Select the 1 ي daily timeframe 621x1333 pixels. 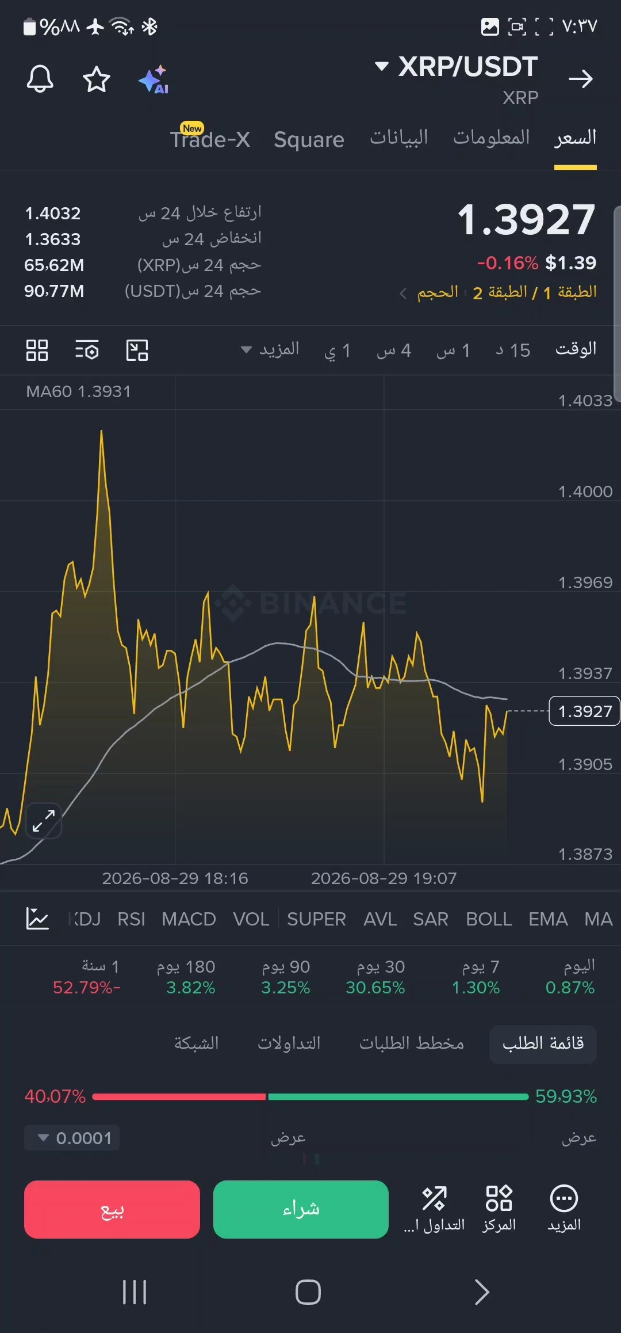338,350
